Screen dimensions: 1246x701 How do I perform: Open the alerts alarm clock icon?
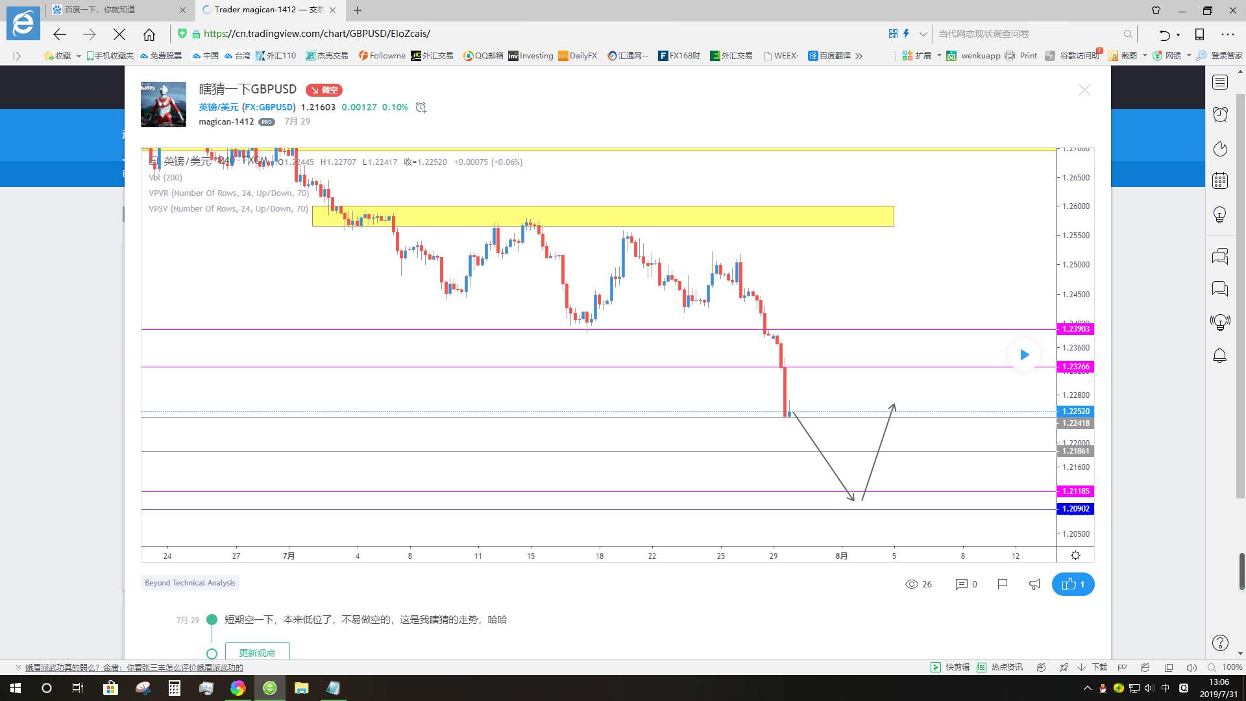point(1220,115)
